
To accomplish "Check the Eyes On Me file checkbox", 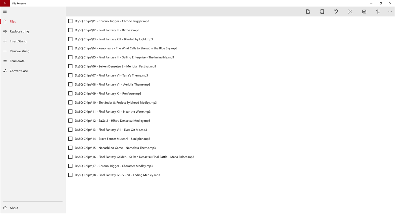I will point(70,130).
